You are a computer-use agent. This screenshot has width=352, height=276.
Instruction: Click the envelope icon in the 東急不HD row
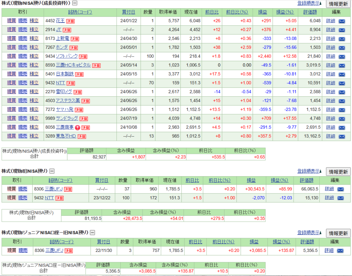[x=342, y=136]
